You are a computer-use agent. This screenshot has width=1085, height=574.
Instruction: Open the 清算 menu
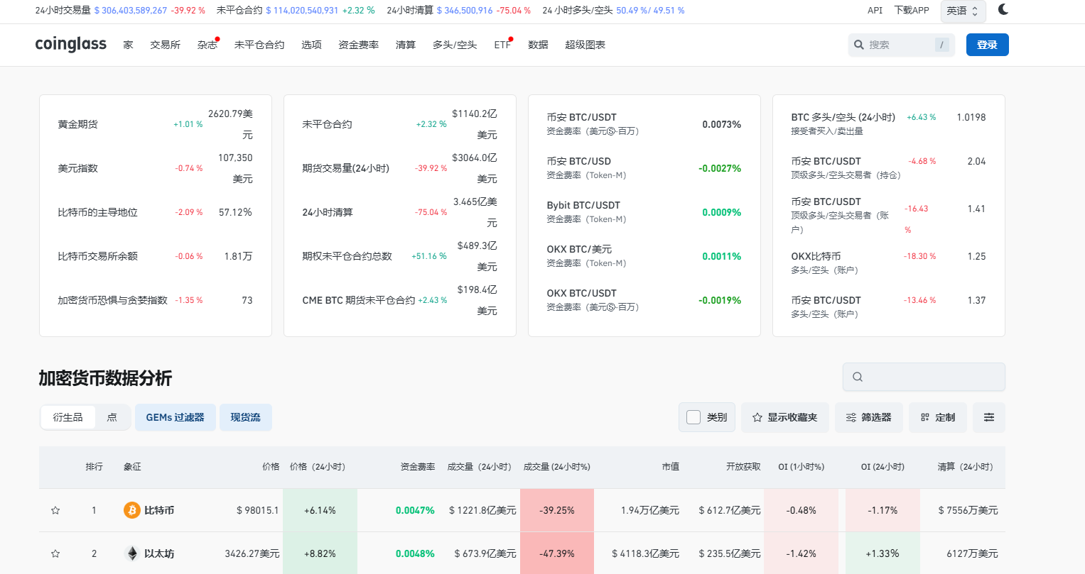tap(406, 45)
